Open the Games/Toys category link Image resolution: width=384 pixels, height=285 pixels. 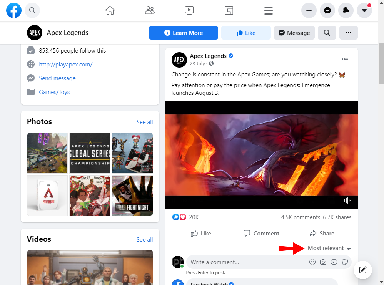pyautogui.click(x=54, y=92)
